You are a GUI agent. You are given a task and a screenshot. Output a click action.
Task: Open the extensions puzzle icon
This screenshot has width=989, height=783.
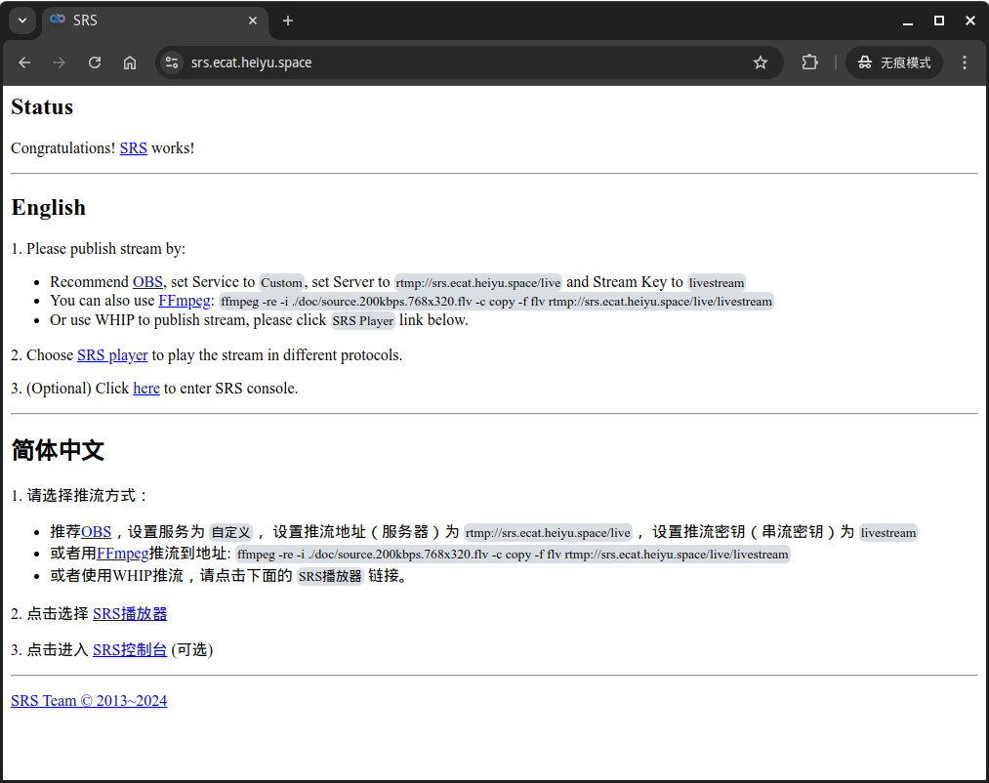point(809,62)
